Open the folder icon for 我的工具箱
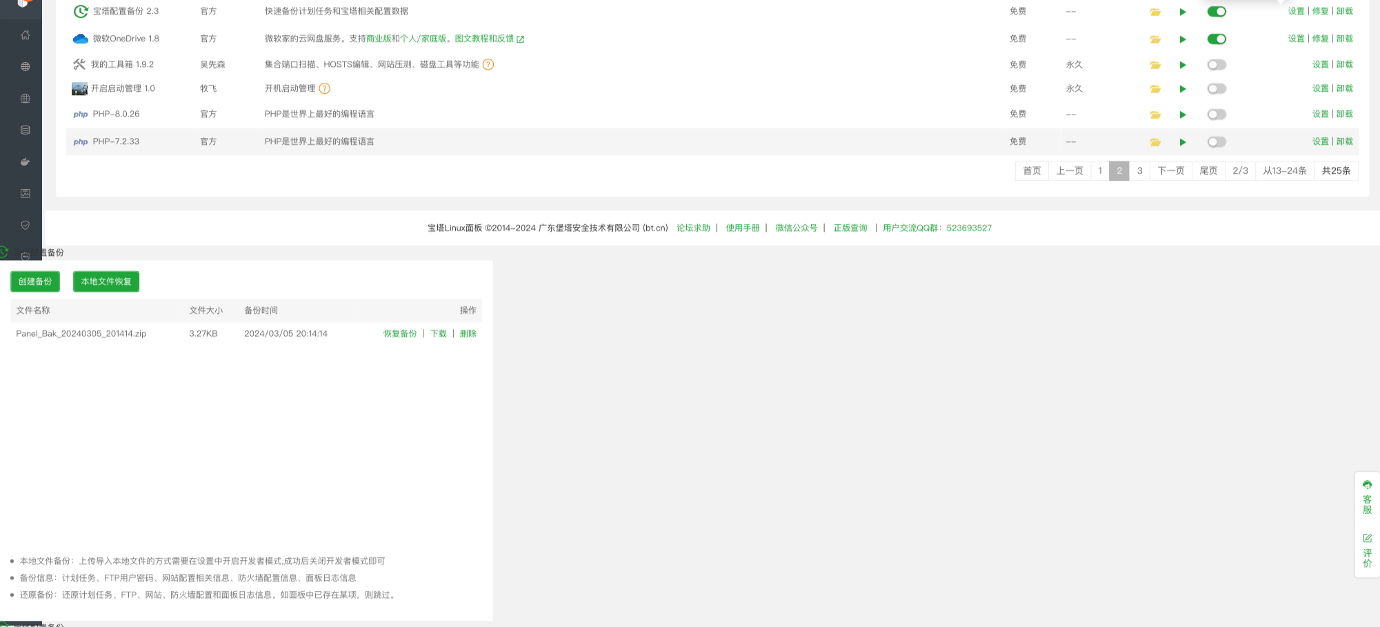Image resolution: width=1380 pixels, height=627 pixels. click(1155, 65)
